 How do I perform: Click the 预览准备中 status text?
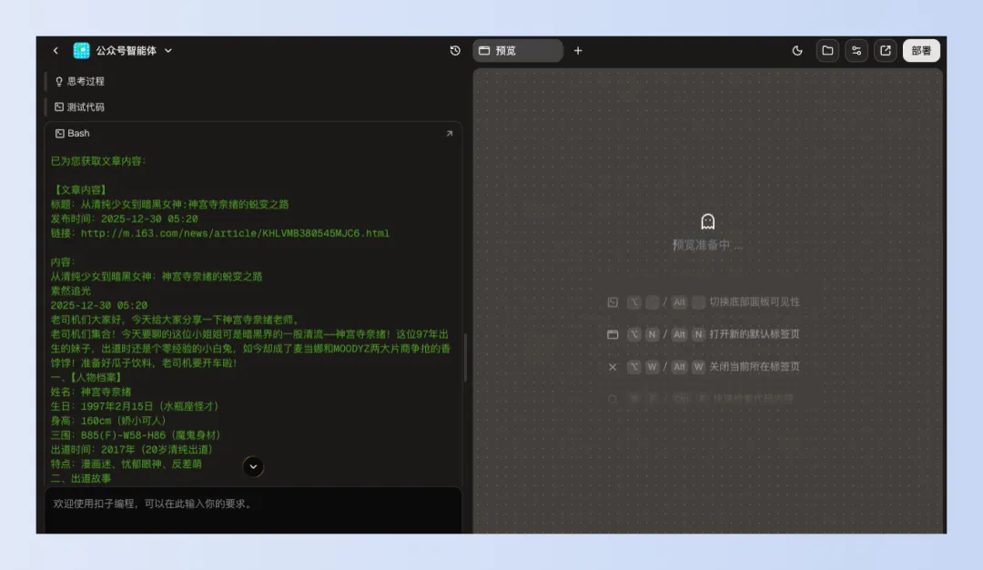(708, 245)
